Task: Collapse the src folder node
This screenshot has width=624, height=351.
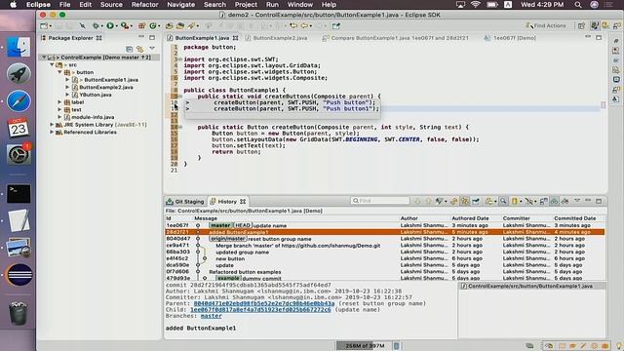Action: click(52, 64)
